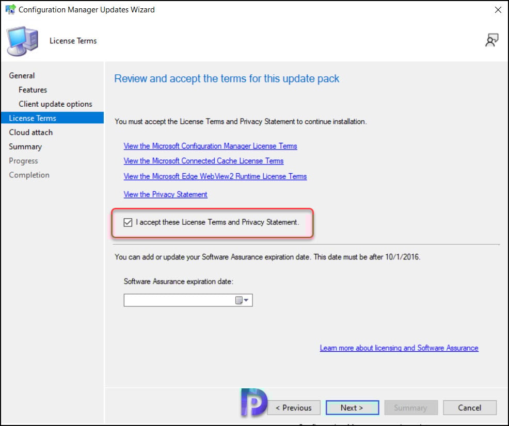Jump to the Cloud attach step

coord(30,132)
